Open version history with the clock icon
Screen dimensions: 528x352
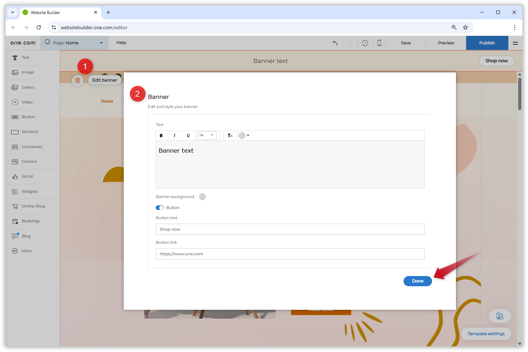coord(365,43)
